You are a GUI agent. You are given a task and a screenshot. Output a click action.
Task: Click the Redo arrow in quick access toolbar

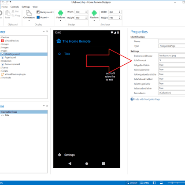7,2
